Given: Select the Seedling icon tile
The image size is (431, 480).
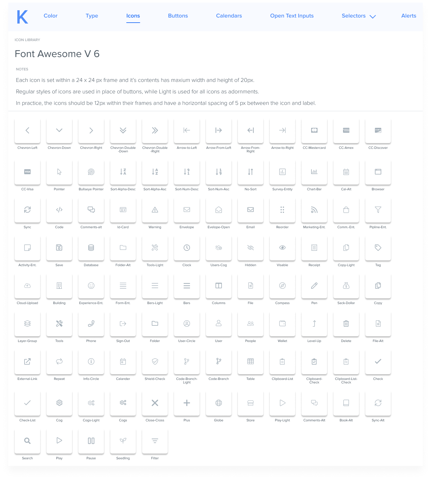Looking at the screenshot, I should point(123,441).
